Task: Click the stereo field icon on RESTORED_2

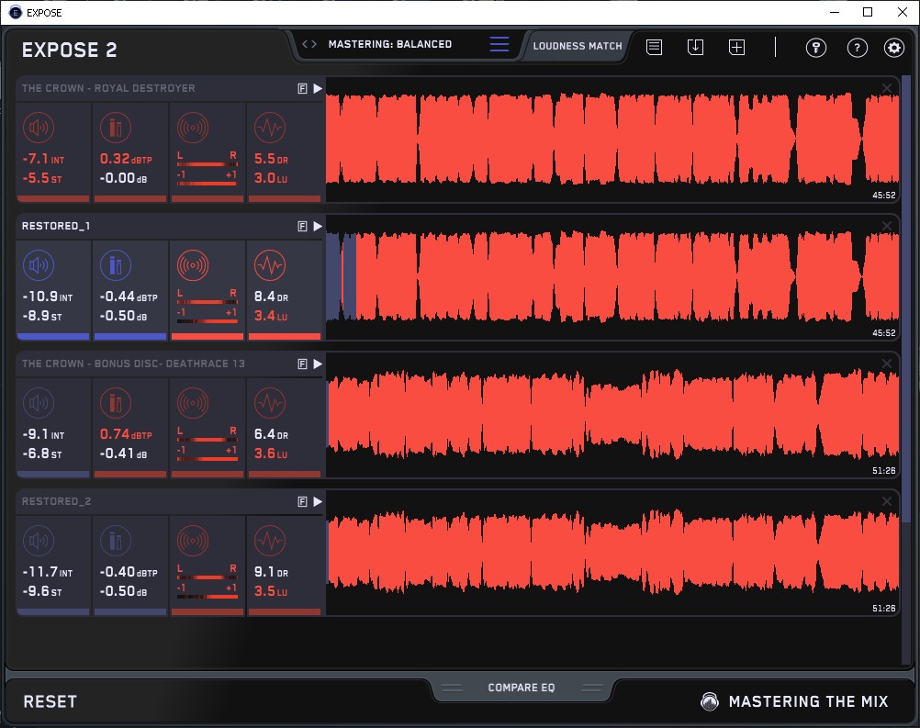Action: pyautogui.click(x=193, y=541)
